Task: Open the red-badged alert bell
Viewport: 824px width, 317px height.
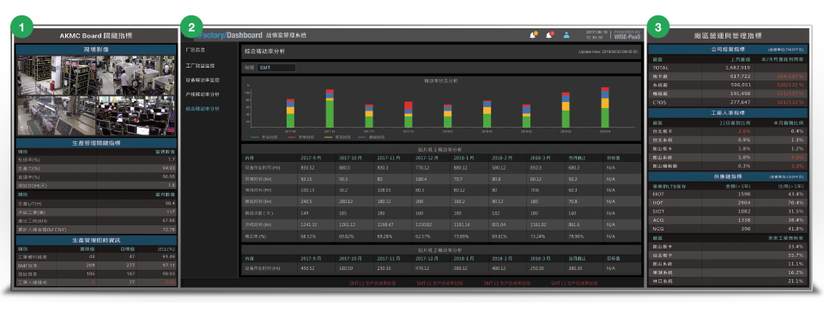Action: pos(549,35)
